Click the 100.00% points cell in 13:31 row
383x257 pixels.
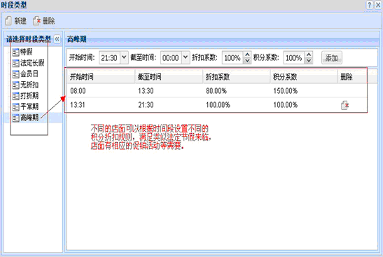304,105
